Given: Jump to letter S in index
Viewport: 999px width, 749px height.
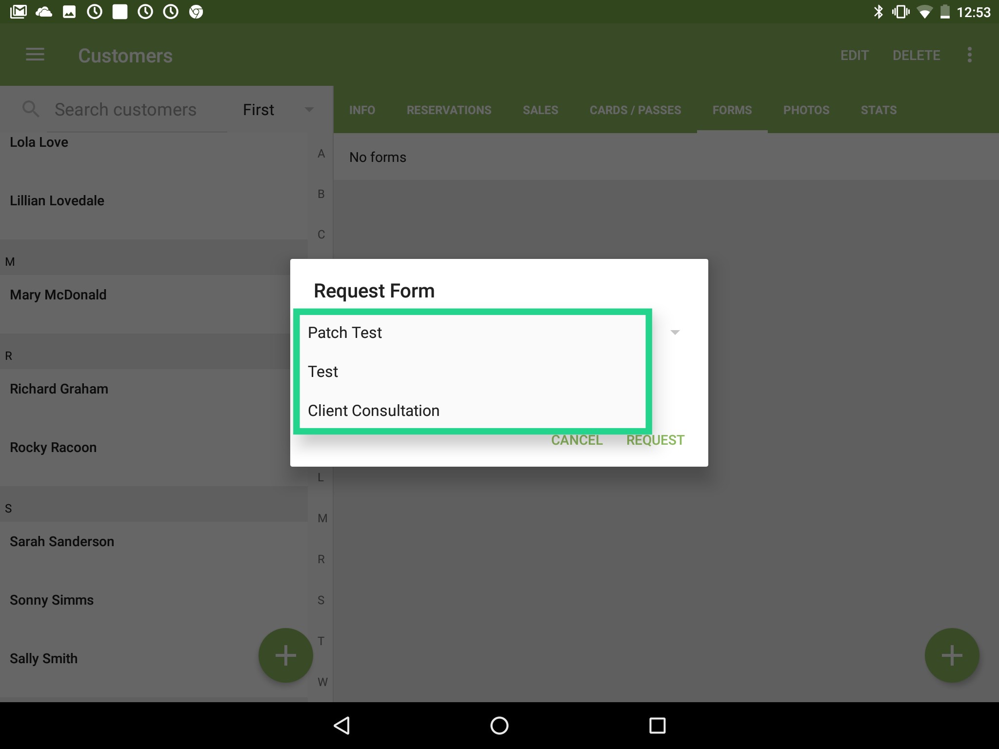Looking at the screenshot, I should (321, 600).
